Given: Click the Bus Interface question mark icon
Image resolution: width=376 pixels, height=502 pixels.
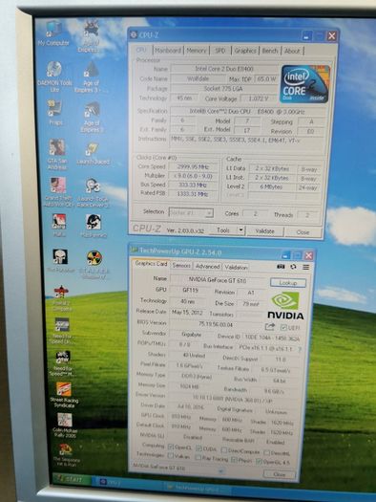Looking at the screenshot, I should (x=300, y=349).
